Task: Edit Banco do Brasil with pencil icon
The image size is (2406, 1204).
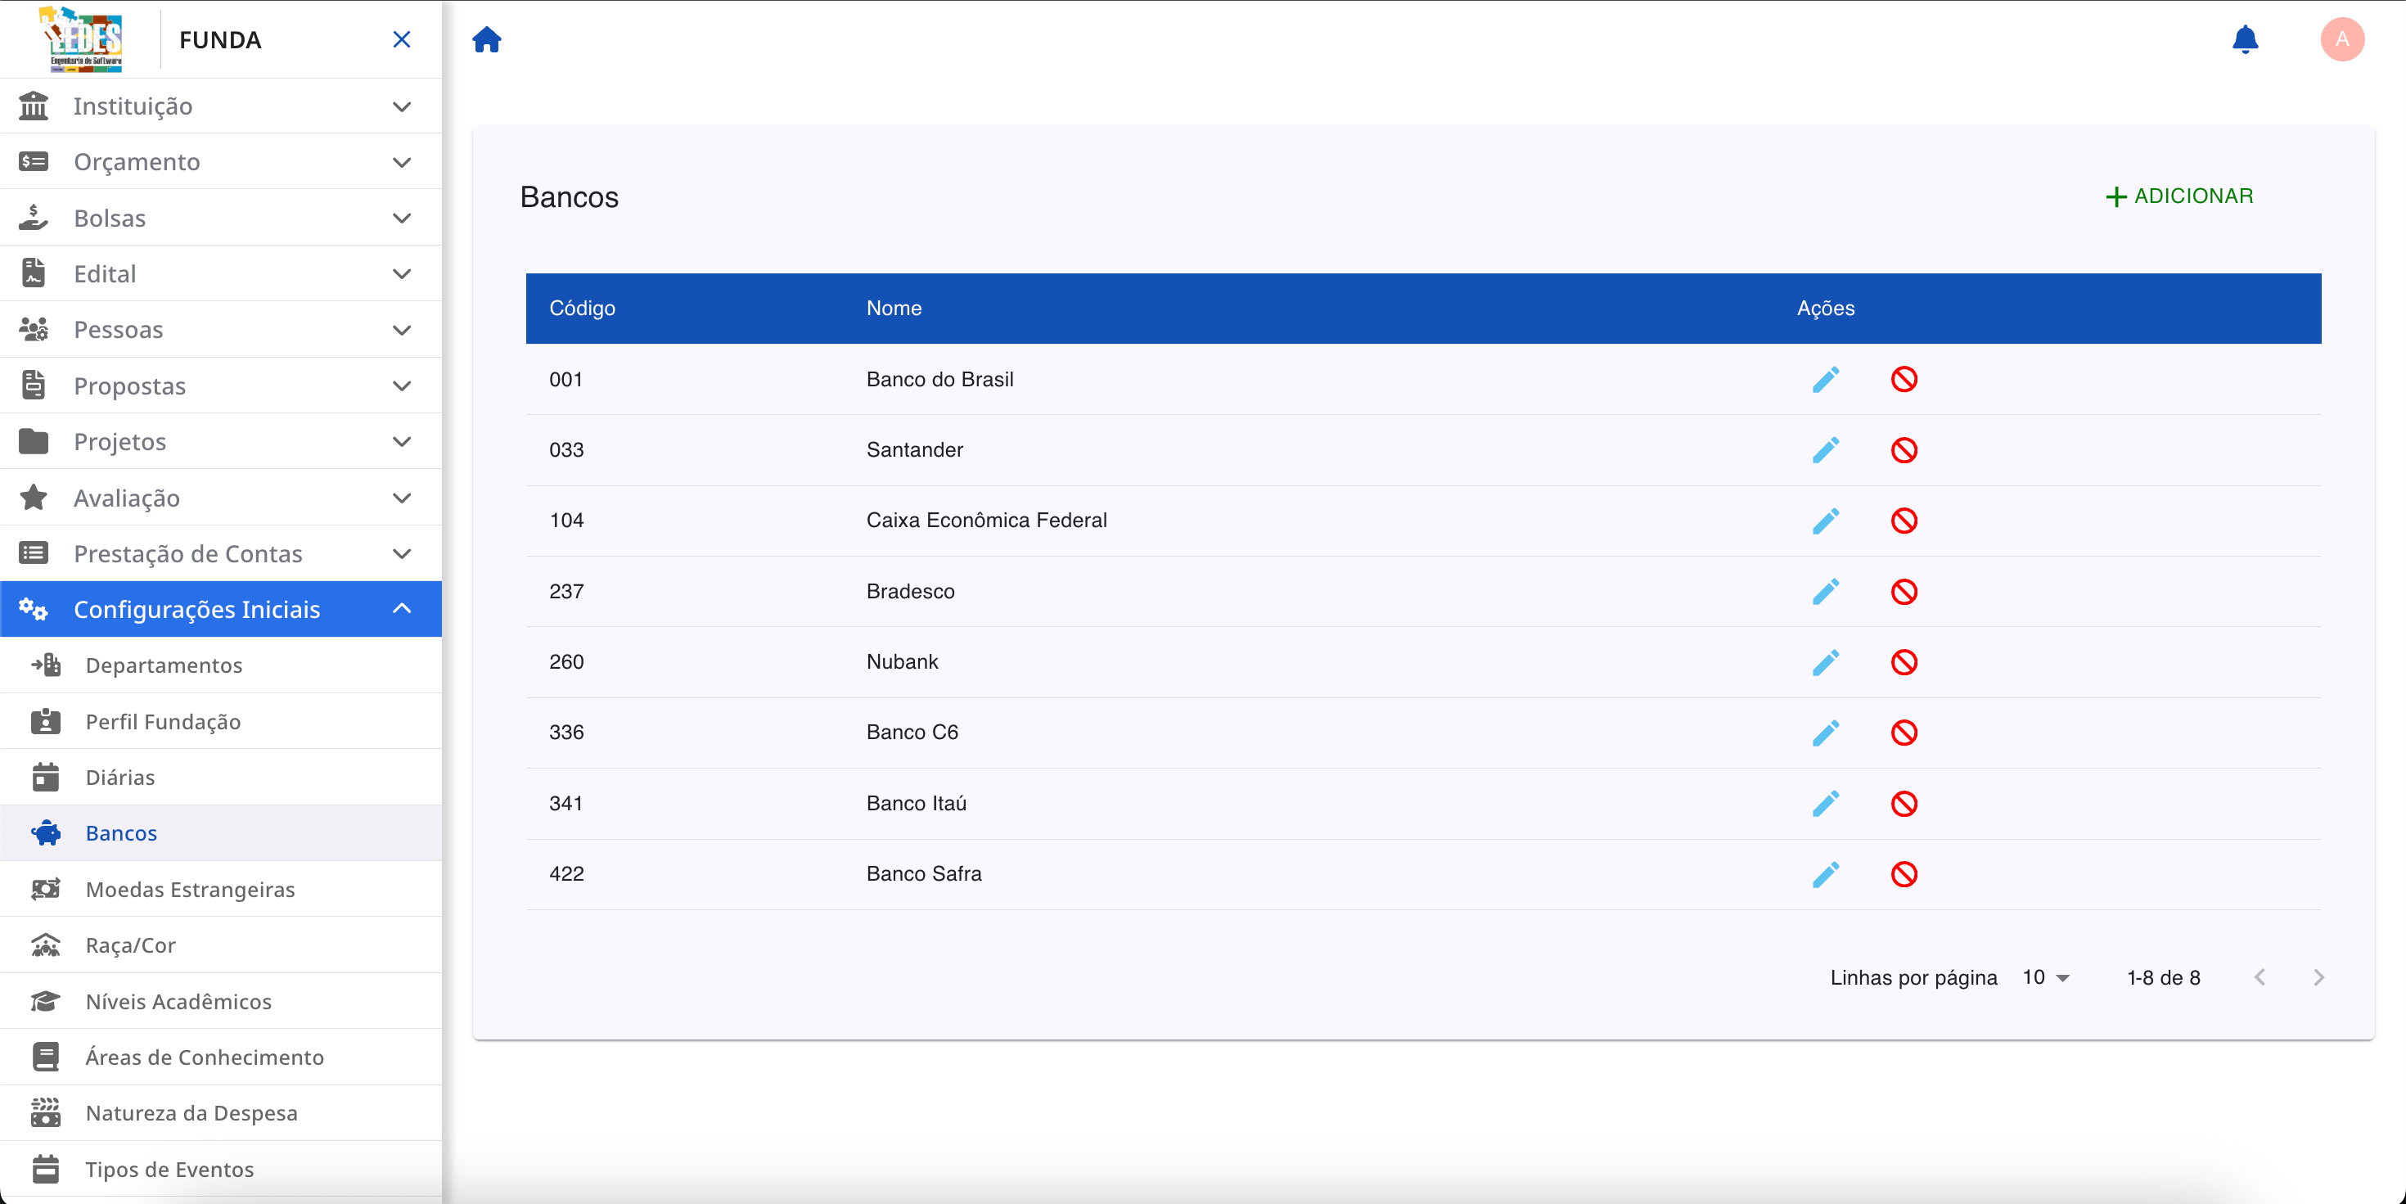Action: (1825, 379)
